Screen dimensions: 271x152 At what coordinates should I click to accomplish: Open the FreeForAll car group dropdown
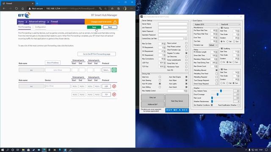pyautogui.click(x=230, y=24)
